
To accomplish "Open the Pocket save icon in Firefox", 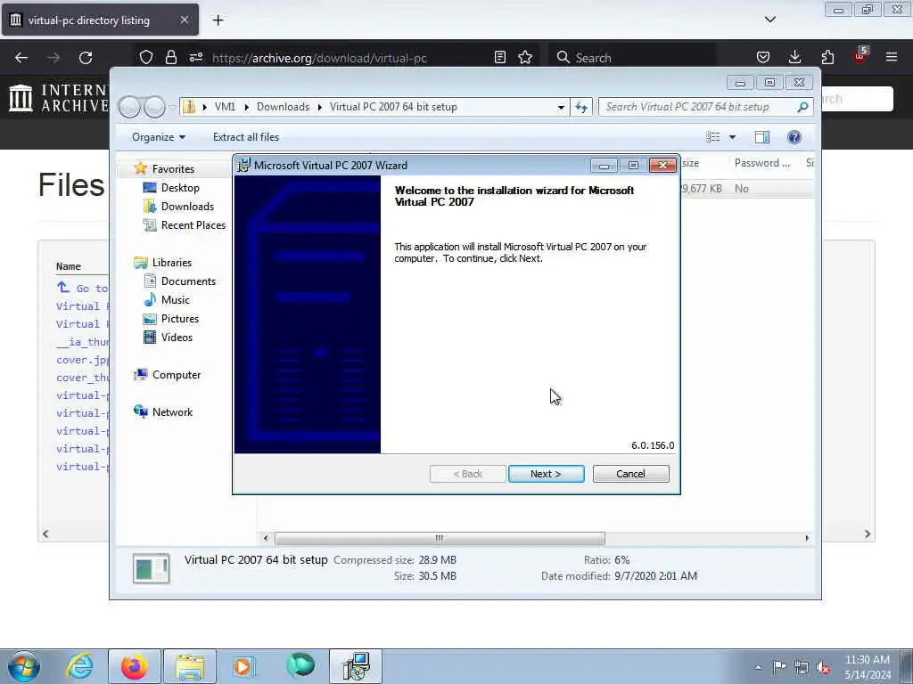I will coord(763,57).
